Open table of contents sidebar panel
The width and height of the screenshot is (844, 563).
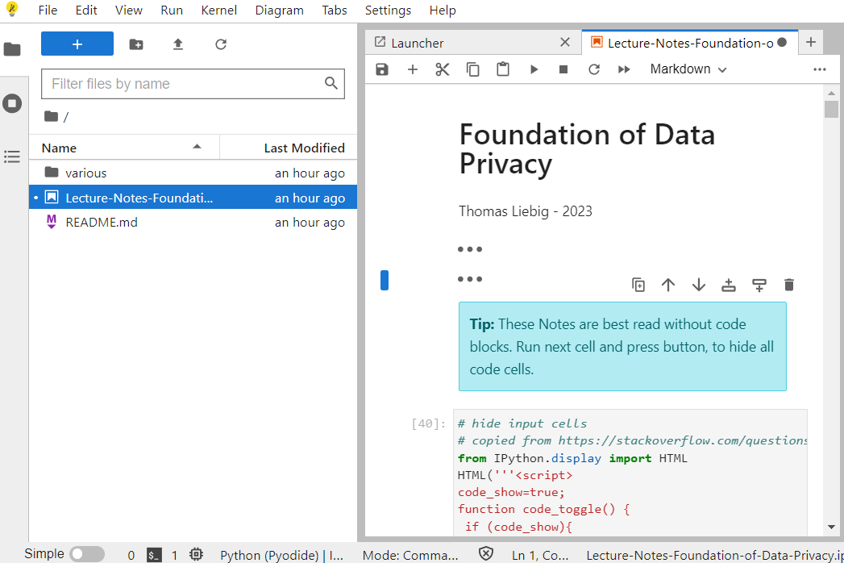12,156
